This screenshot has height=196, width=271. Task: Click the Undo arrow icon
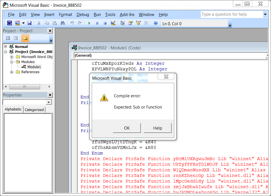(72, 23)
